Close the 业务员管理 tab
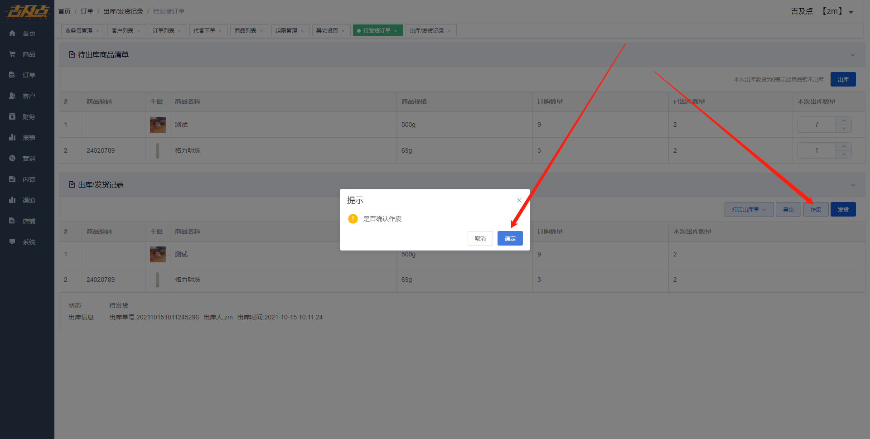The height and width of the screenshot is (439, 870). click(97, 31)
